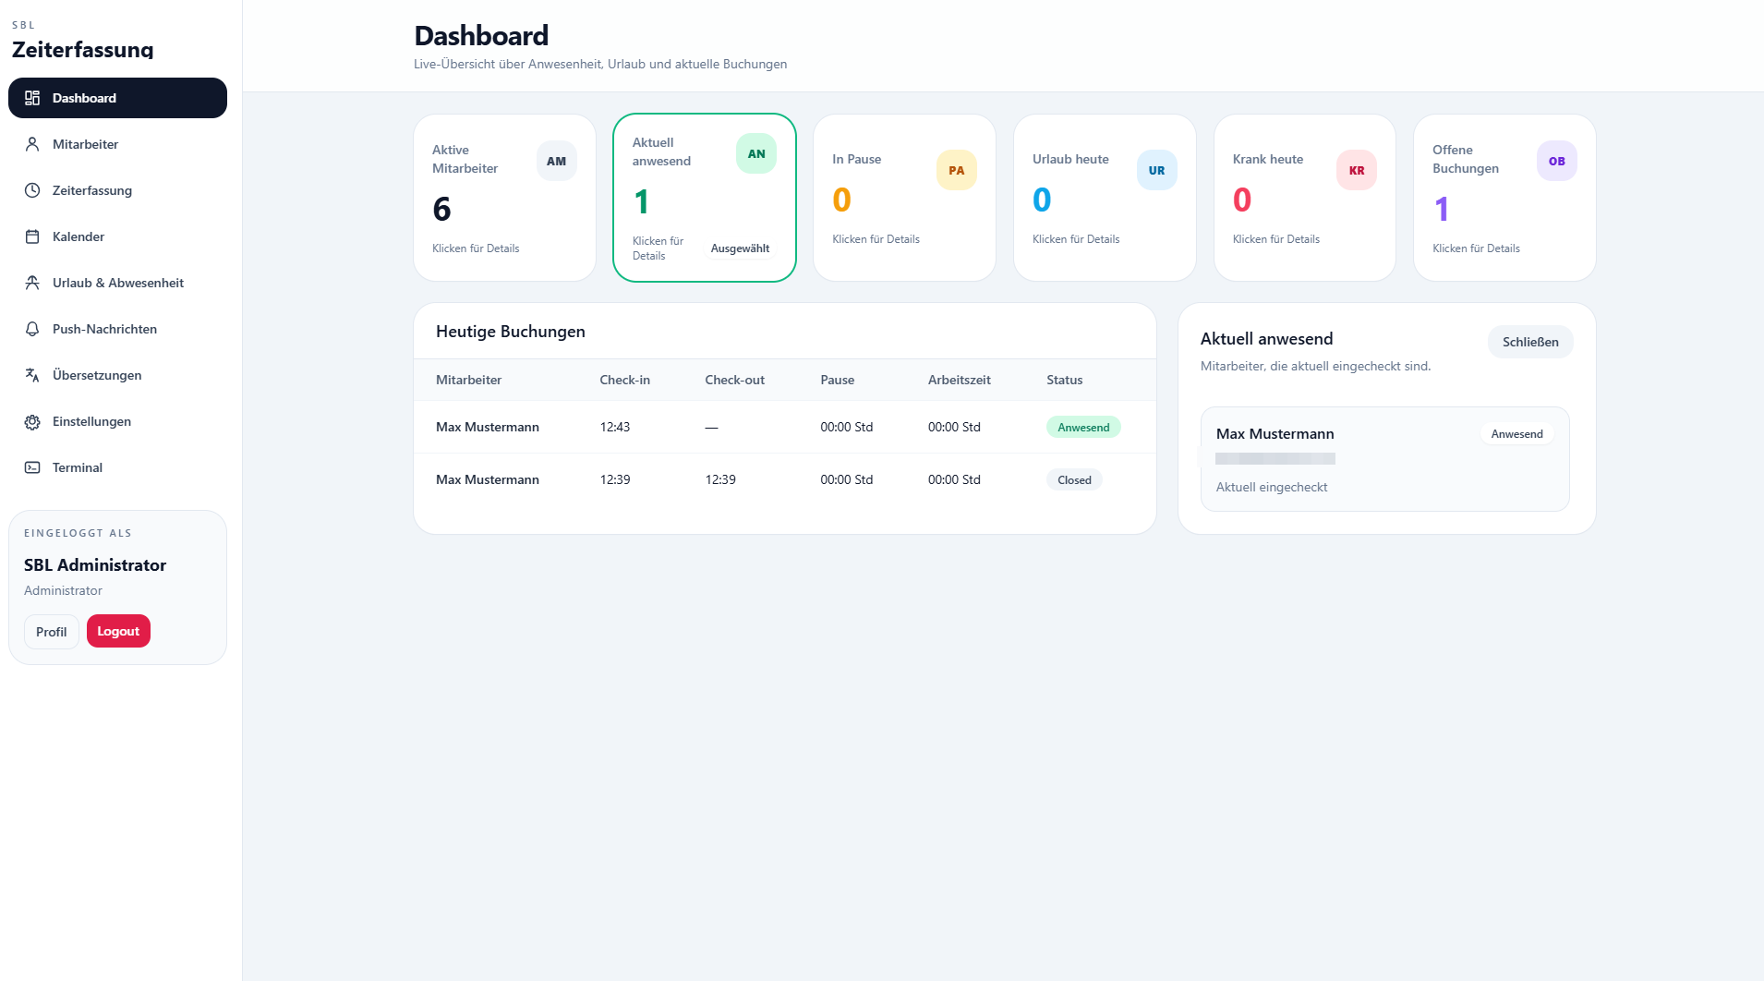
Task: Select the Krank heute card
Action: [x=1304, y=198]
